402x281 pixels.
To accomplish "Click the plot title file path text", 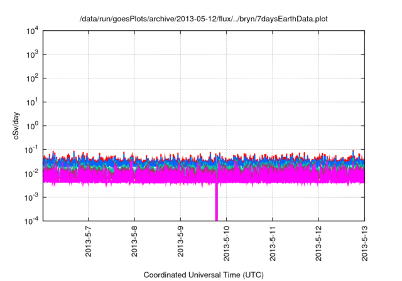I will [x=204, y=19].
